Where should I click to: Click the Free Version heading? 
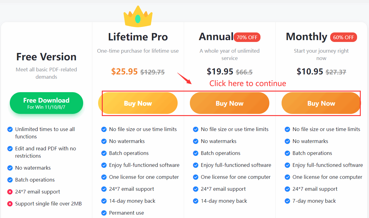[46, 57]
